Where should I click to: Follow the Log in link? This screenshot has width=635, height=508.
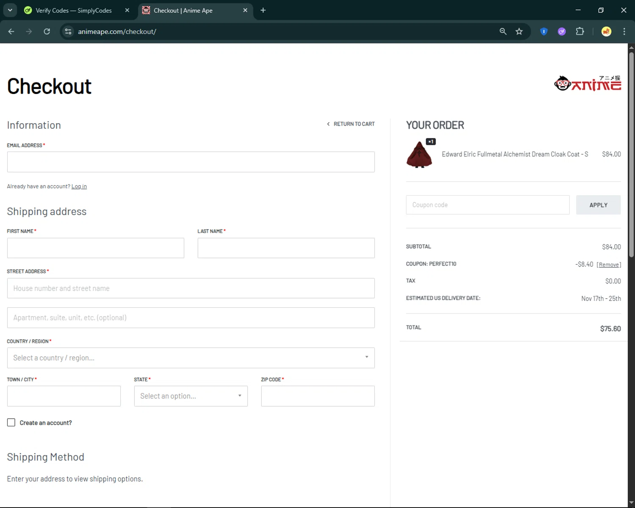click(79, 186)
